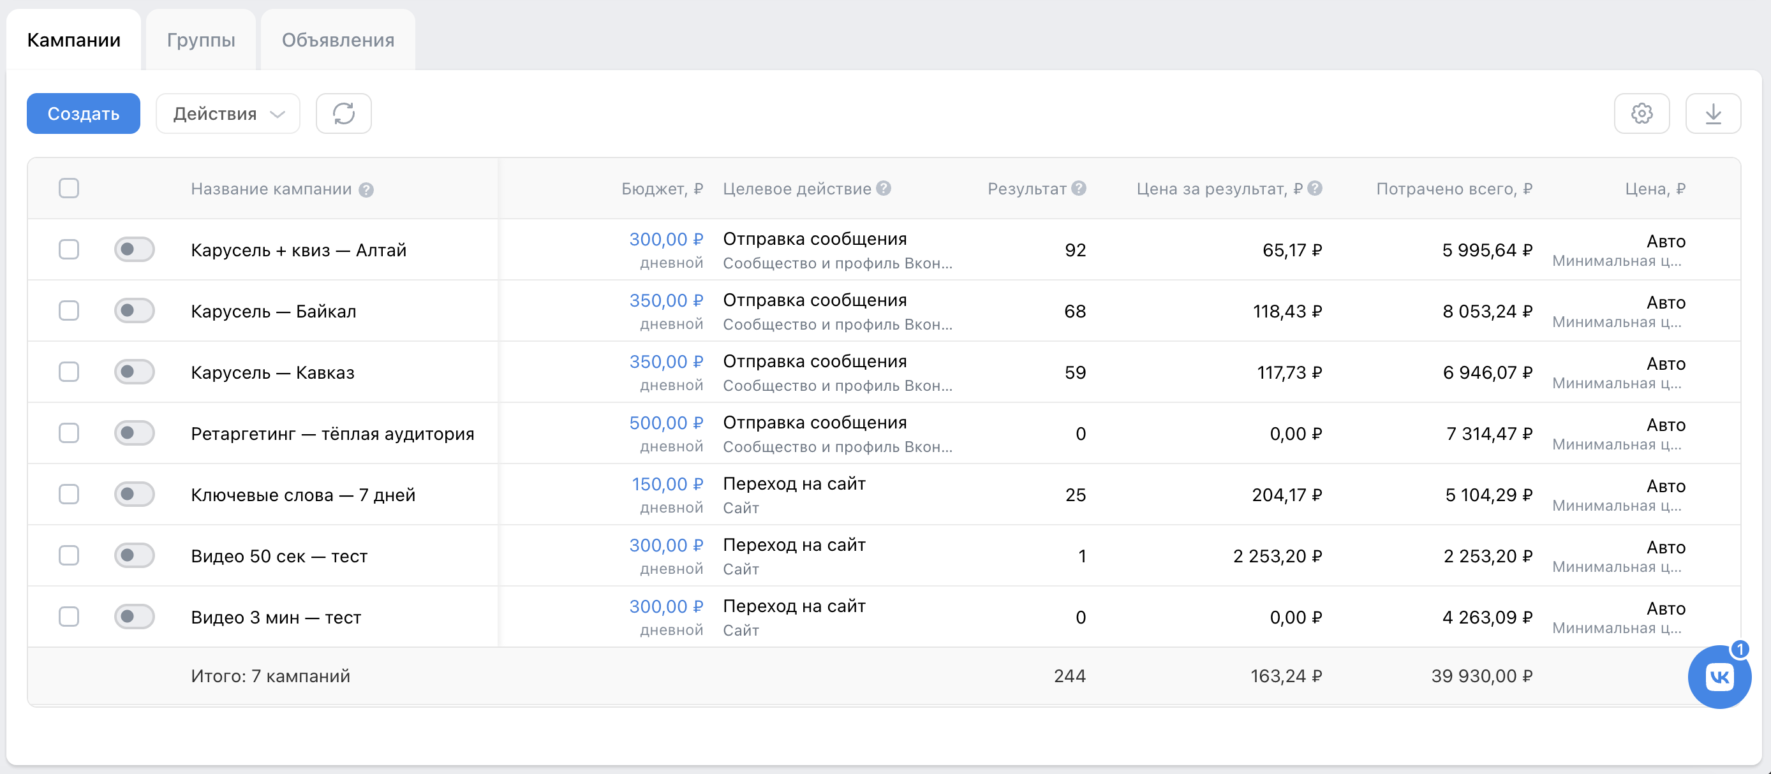Click the refresh icon button
Screen dimensions: 1771x774
click(x=343, y=113)
